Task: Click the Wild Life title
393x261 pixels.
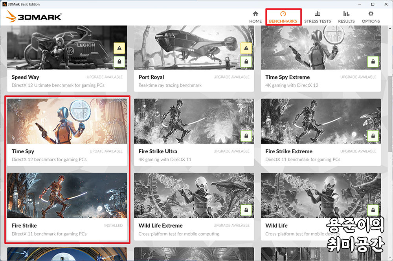Action: pyautogui.click(x=276, y=226)
